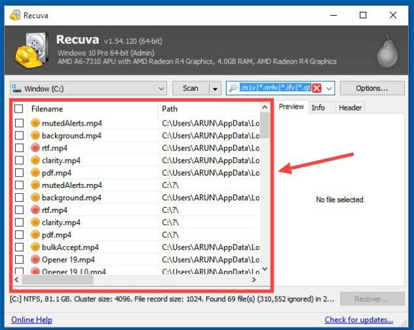414x330 pixels.
Task: Check the box for clarity.mp4 with C:\?\ path
Action: click(19, 222)
